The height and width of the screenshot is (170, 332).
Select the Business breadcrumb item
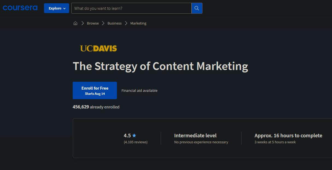tap(114, 23)
